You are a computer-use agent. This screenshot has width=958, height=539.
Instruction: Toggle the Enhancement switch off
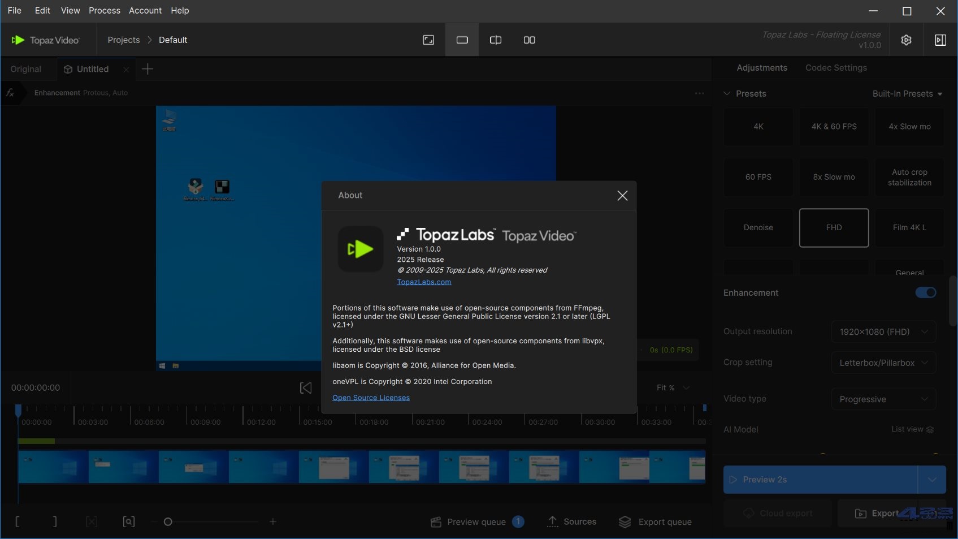(925, 292)
